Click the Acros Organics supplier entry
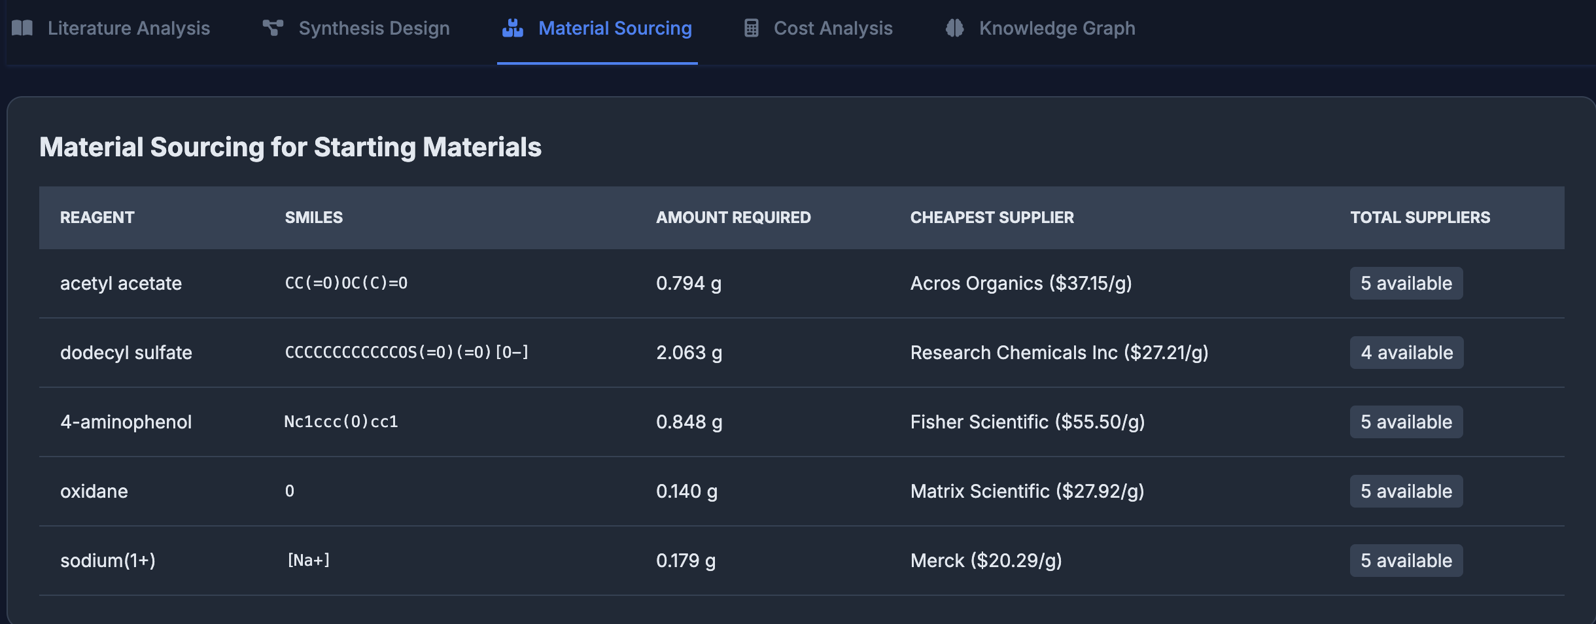The image size is (1596, 624). (x=1021, y=283)
